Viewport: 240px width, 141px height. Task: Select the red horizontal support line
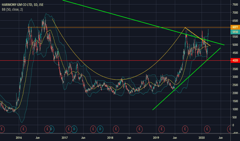115,61
